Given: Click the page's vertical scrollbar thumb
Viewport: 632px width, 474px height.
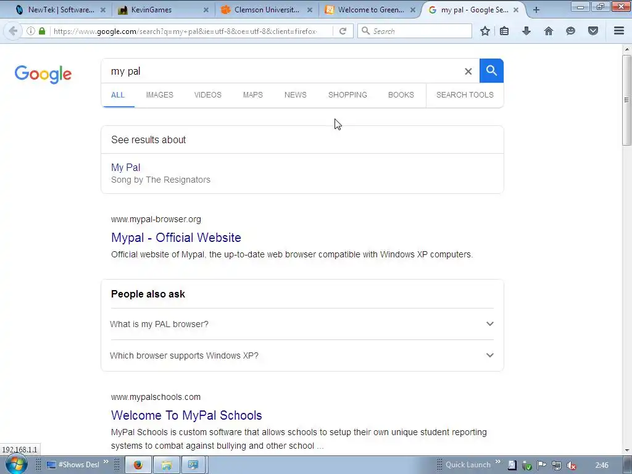Looking at the screenshot, I should [x=626, y=100].
